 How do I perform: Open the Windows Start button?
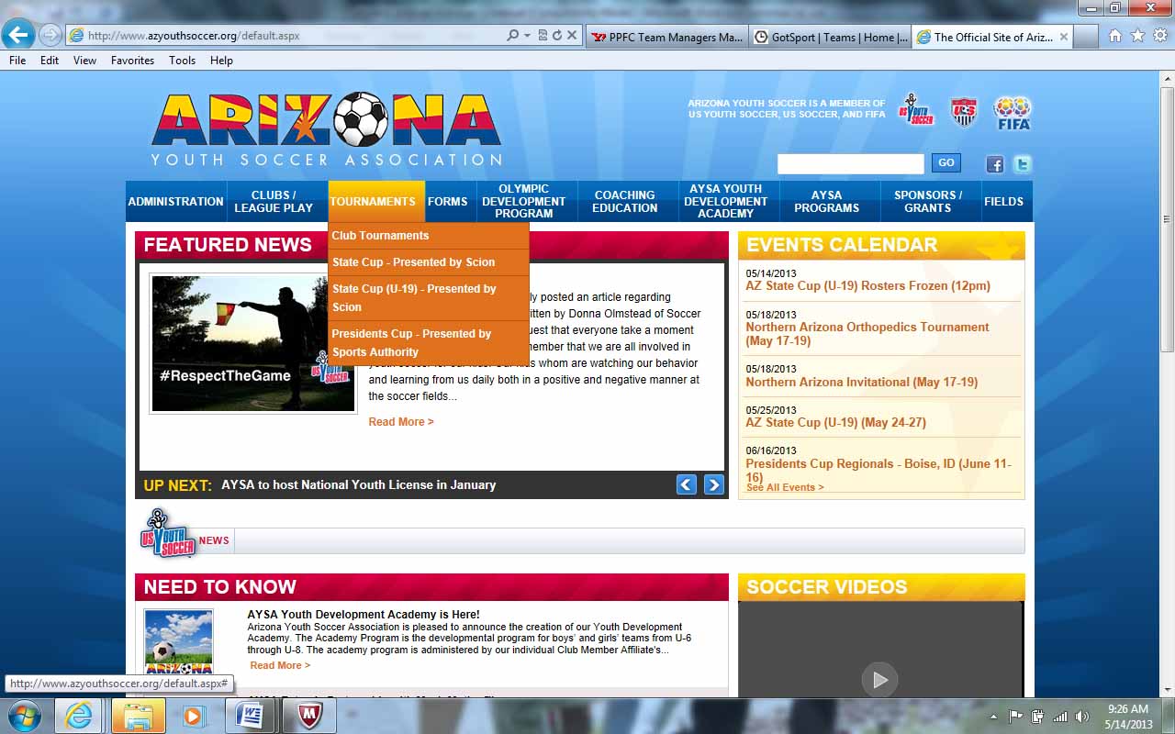click(25, 716)
